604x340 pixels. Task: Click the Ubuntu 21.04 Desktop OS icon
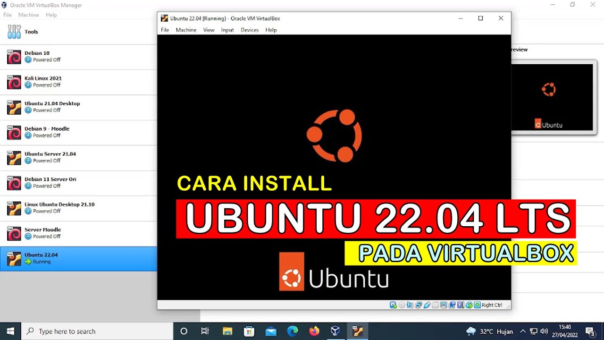(x=14, y=107)
